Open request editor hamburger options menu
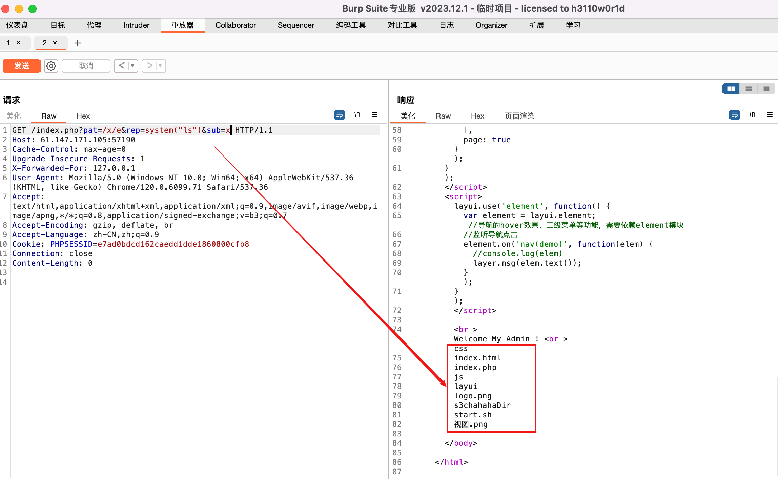This screenshot has height=479, width=778. (375, 114)
